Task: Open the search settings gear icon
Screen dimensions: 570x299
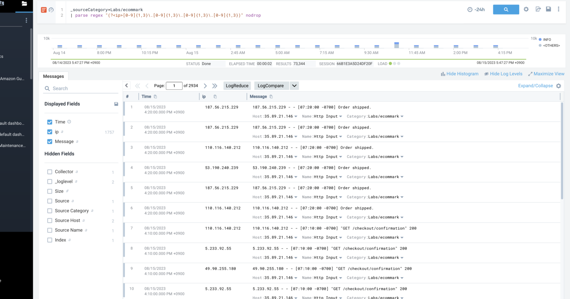Action: (526, 9)
